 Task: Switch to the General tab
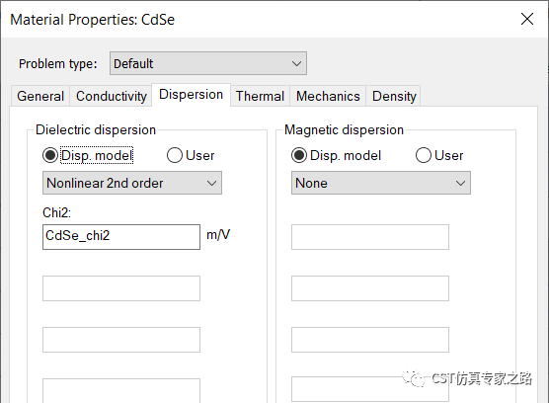click(x=40, y=96)
